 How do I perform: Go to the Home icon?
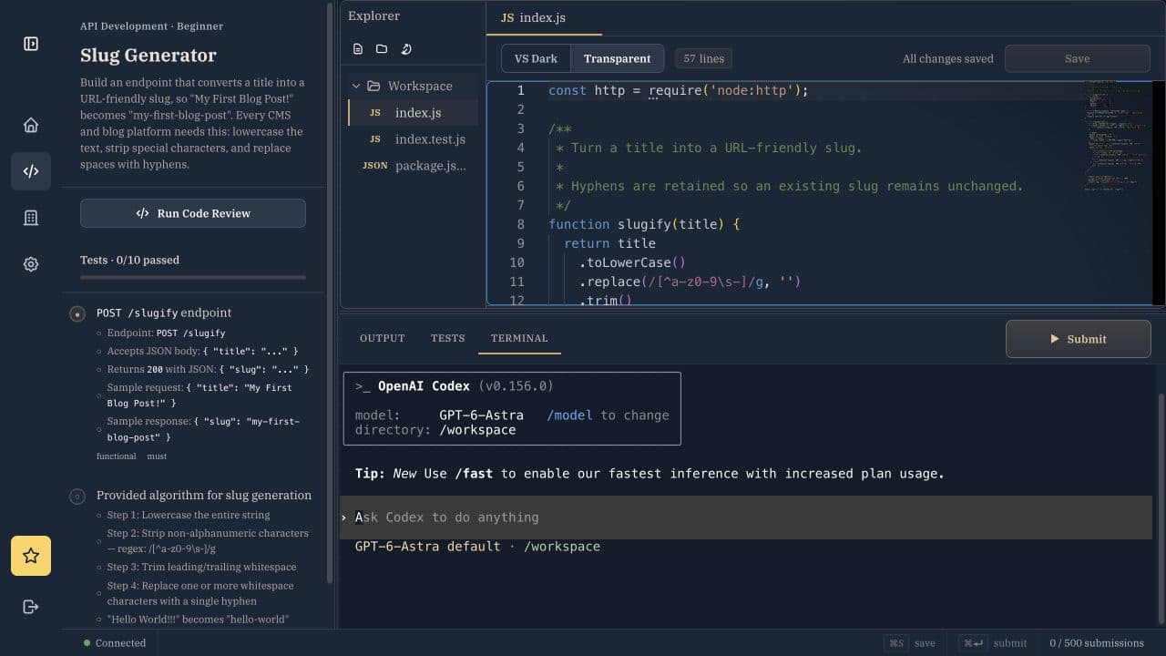(x=31, y=126)
